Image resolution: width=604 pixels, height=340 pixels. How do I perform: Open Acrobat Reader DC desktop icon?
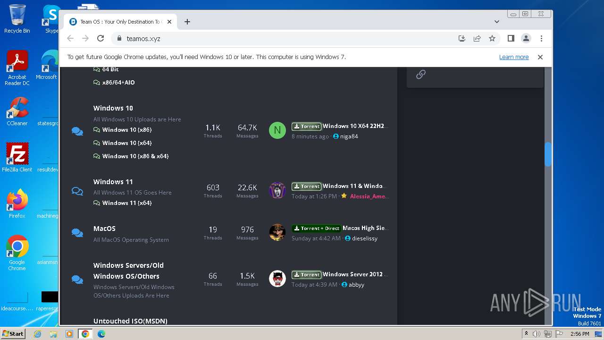[17, 68]
